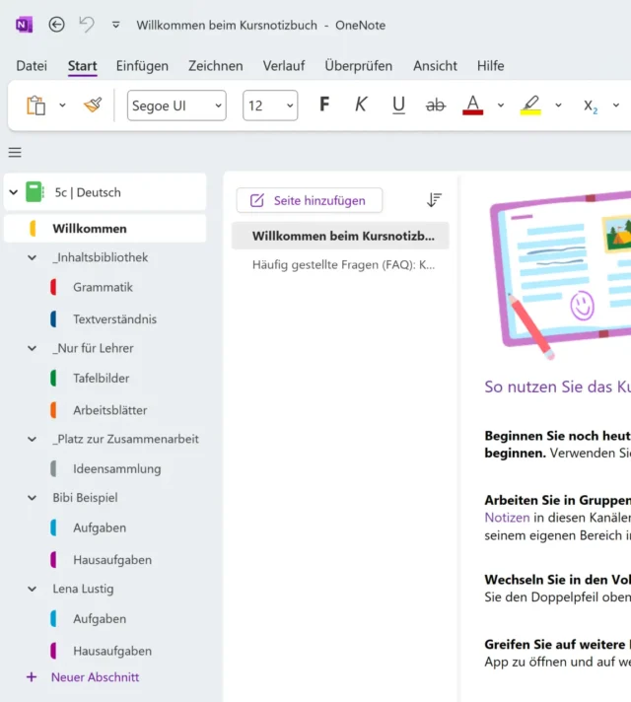Apply the red font color swatch
This screenshot has height=702, width=631.
[473, 105]
